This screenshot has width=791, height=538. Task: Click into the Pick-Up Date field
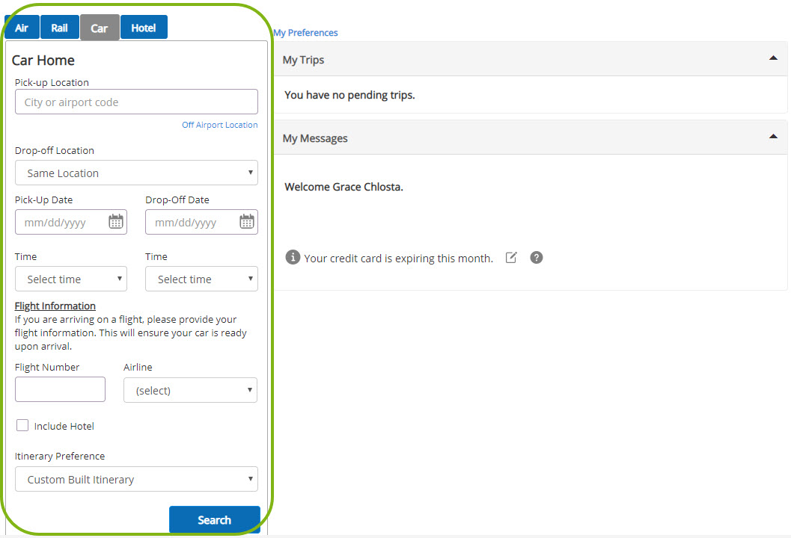71,222
